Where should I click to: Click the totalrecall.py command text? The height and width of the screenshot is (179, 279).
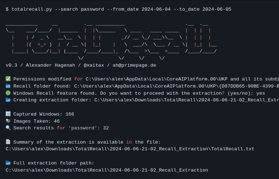pyautogui.click(x=32, y=9)
